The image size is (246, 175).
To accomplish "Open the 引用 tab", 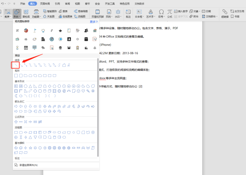I will coord(57,4).
